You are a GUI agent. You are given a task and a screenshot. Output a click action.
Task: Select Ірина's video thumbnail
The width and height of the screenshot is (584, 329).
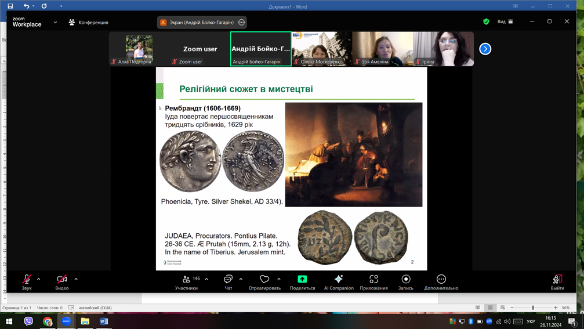pos(443,49)
